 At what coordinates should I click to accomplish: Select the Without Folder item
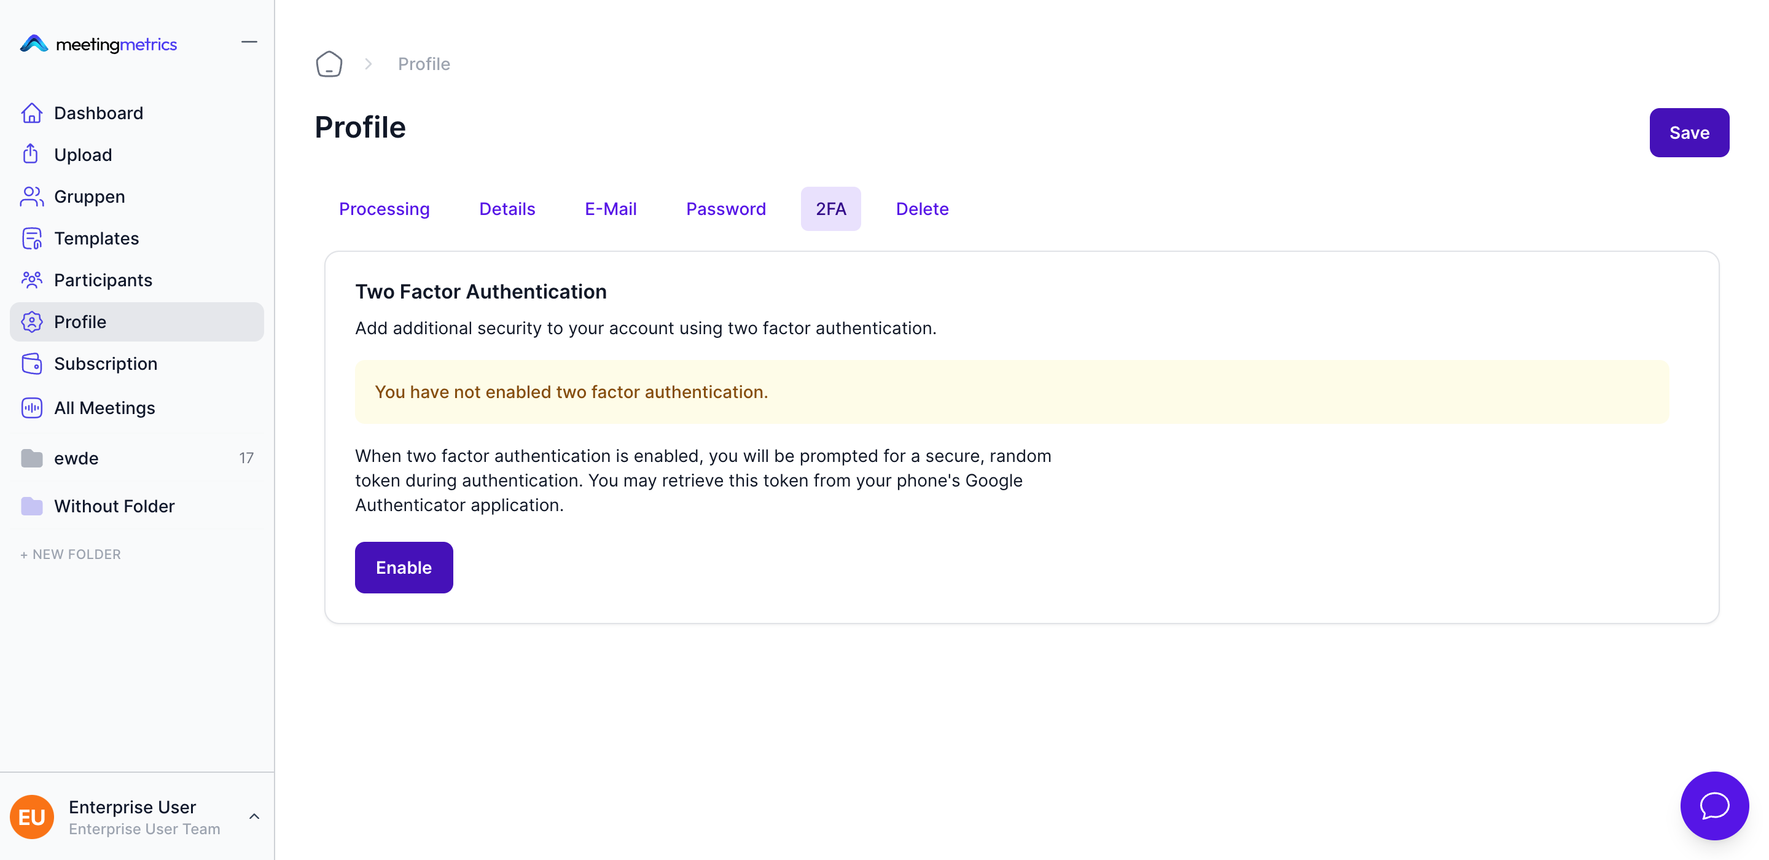pyautogui.click(x=114, y=506)
